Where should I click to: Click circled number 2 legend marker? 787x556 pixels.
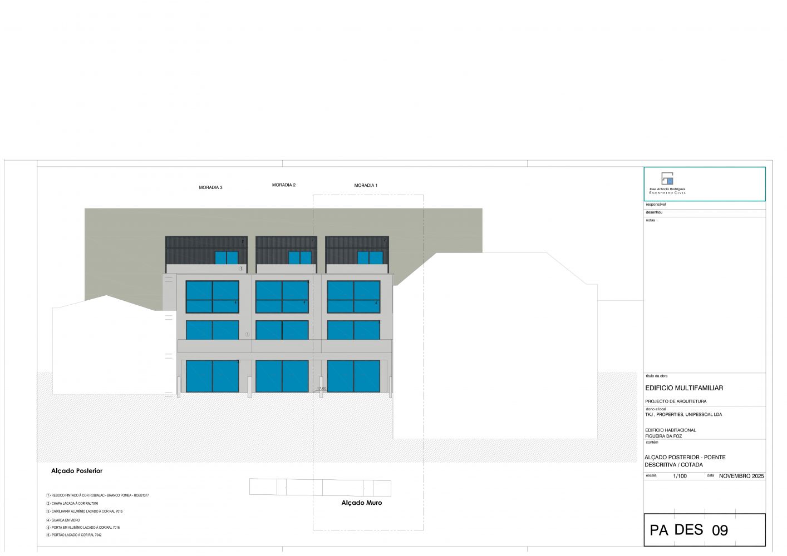coord(48,503)
